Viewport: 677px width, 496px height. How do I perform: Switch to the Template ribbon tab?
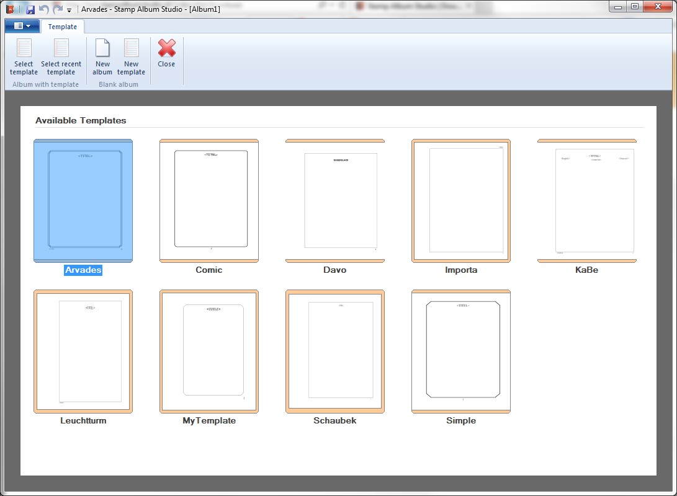[63, 27]
